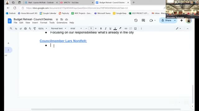Open the video call camera dropdown
This screenshot has height=111, width=199.
tap(152, 20)
